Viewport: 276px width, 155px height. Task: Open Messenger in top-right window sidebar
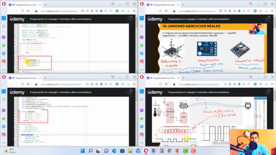coord(142,37)
